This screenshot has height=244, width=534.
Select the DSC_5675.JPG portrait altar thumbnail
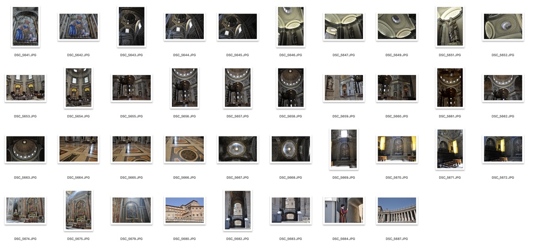click(x=78, y=210)
